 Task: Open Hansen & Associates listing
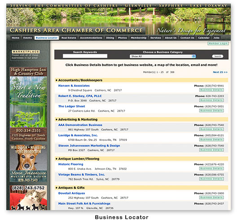pyautogui.click(x=74, y=86)
